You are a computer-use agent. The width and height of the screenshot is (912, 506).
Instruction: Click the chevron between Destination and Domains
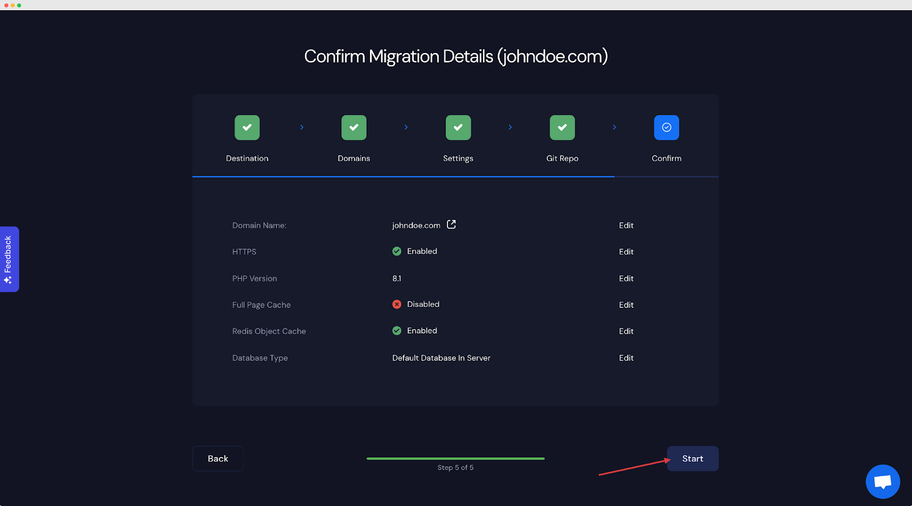302,127
